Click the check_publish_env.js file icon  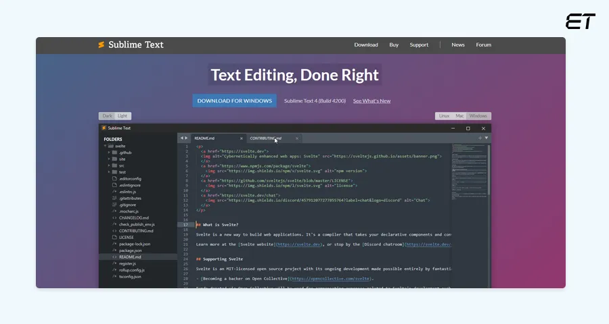(x=114, y=224)
